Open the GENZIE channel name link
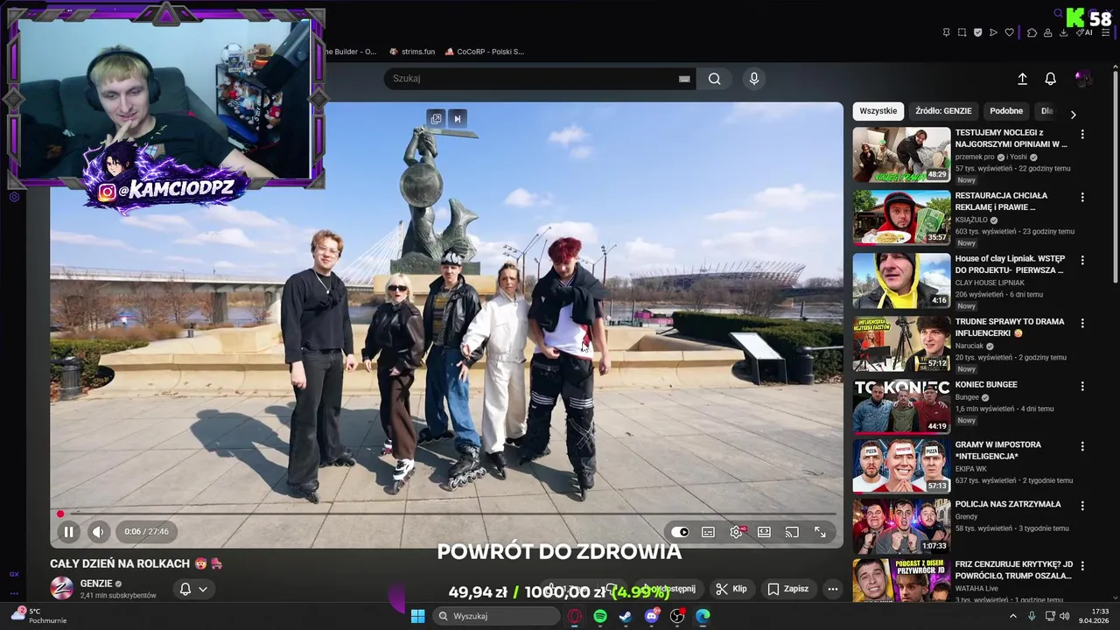This screenshot has width=1120, height=630. [x=96, y=584]
